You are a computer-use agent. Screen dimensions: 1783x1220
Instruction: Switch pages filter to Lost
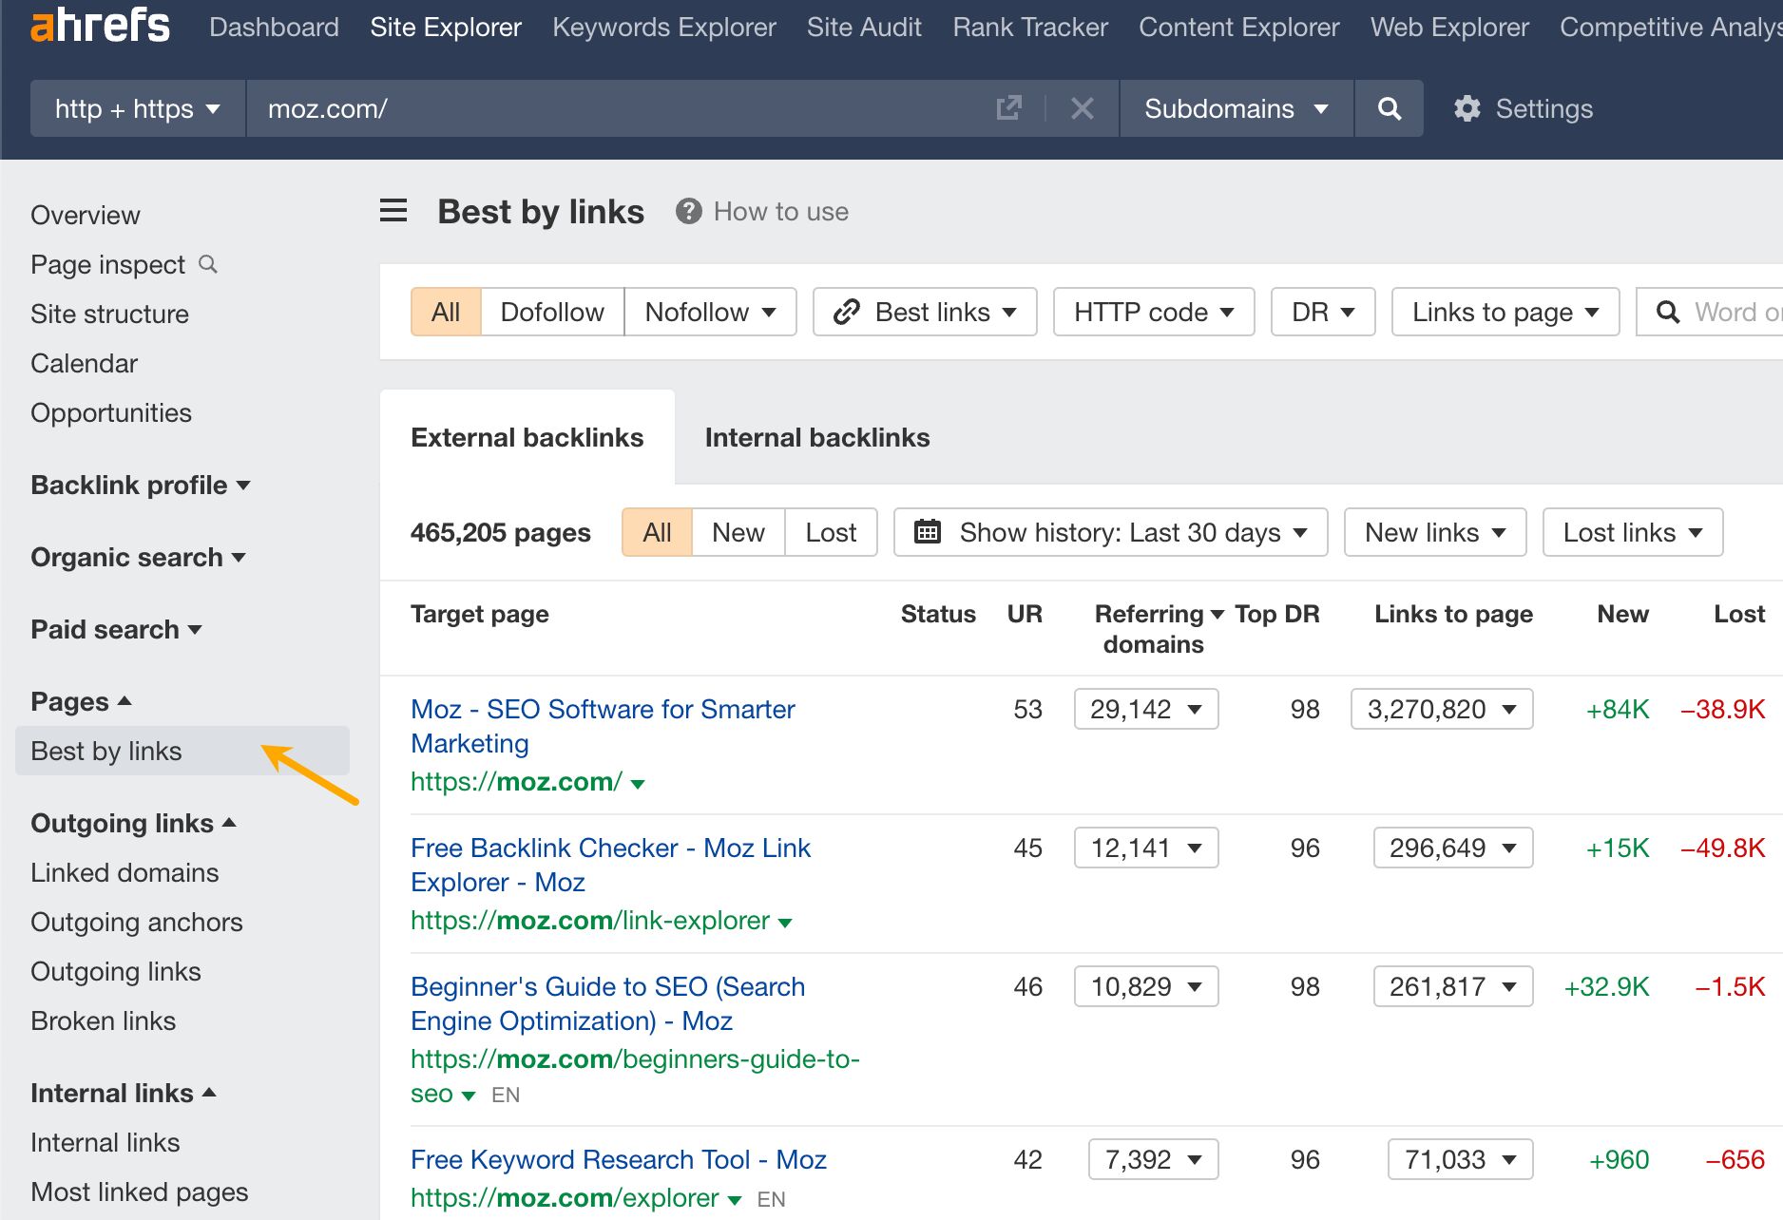click(x=831, y=532)
